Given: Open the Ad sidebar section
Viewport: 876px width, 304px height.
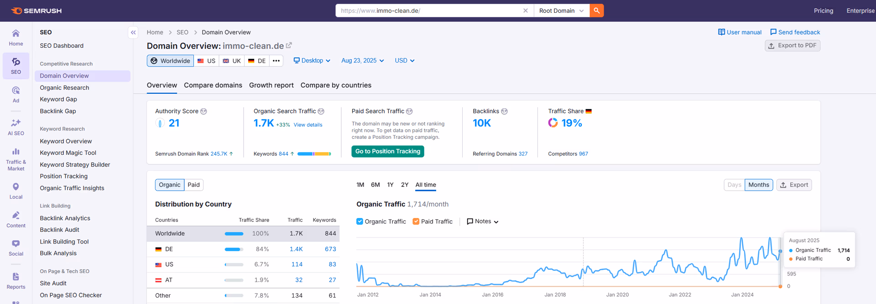Looking at the screenshot, I should pos(16,95).
